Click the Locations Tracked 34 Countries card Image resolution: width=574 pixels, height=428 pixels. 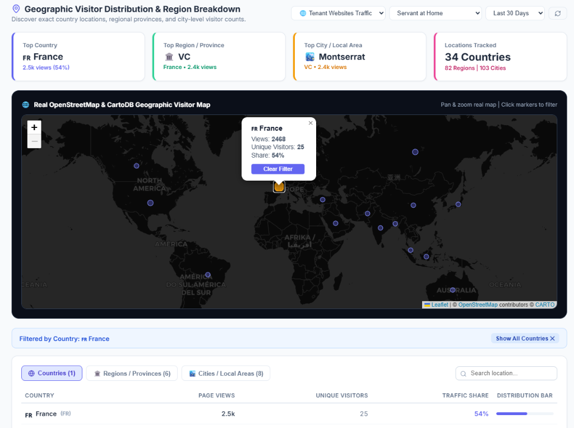coord(501,57)
